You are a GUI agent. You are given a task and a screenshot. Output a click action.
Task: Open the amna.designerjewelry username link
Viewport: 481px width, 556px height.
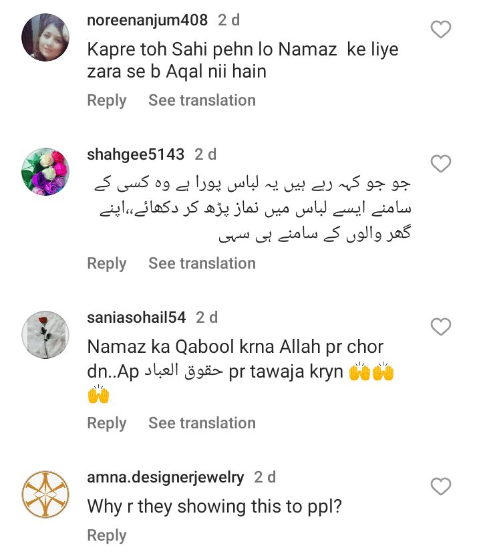pyautogui.click(x=166, y=478)
